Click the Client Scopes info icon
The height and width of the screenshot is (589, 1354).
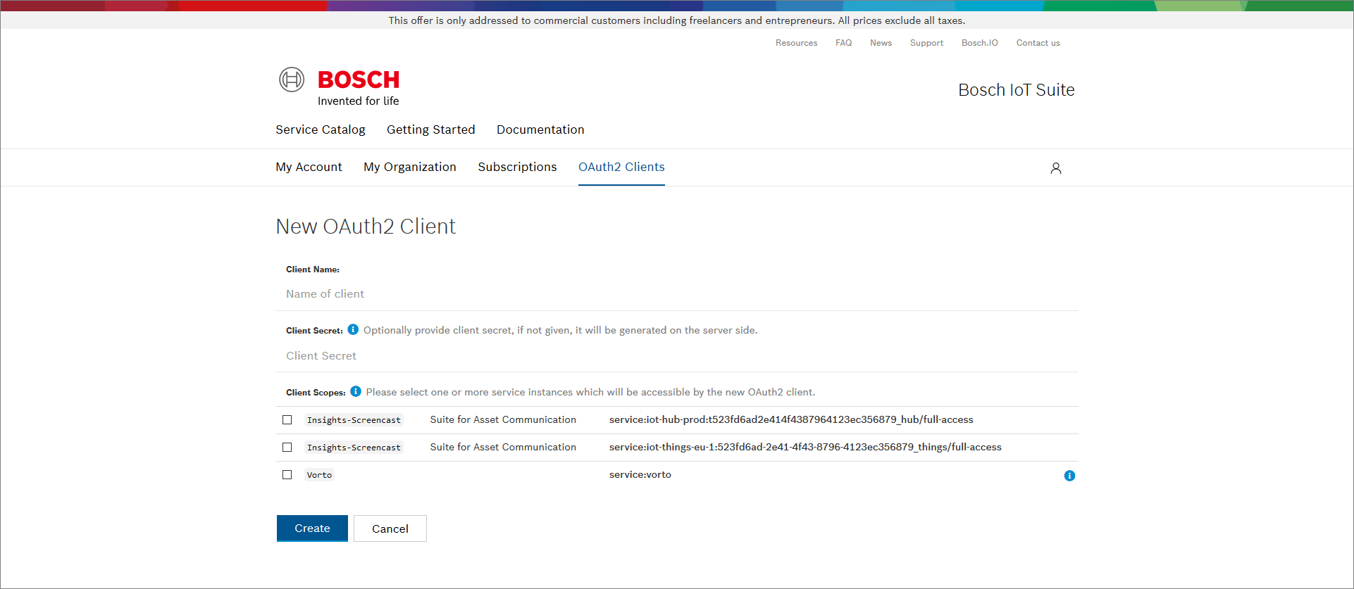click(x=356, y=391)
